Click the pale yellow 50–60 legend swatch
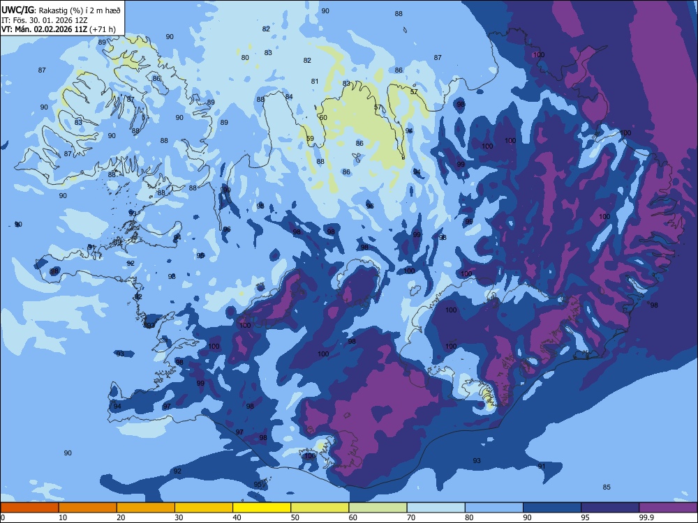 point(320,508)
